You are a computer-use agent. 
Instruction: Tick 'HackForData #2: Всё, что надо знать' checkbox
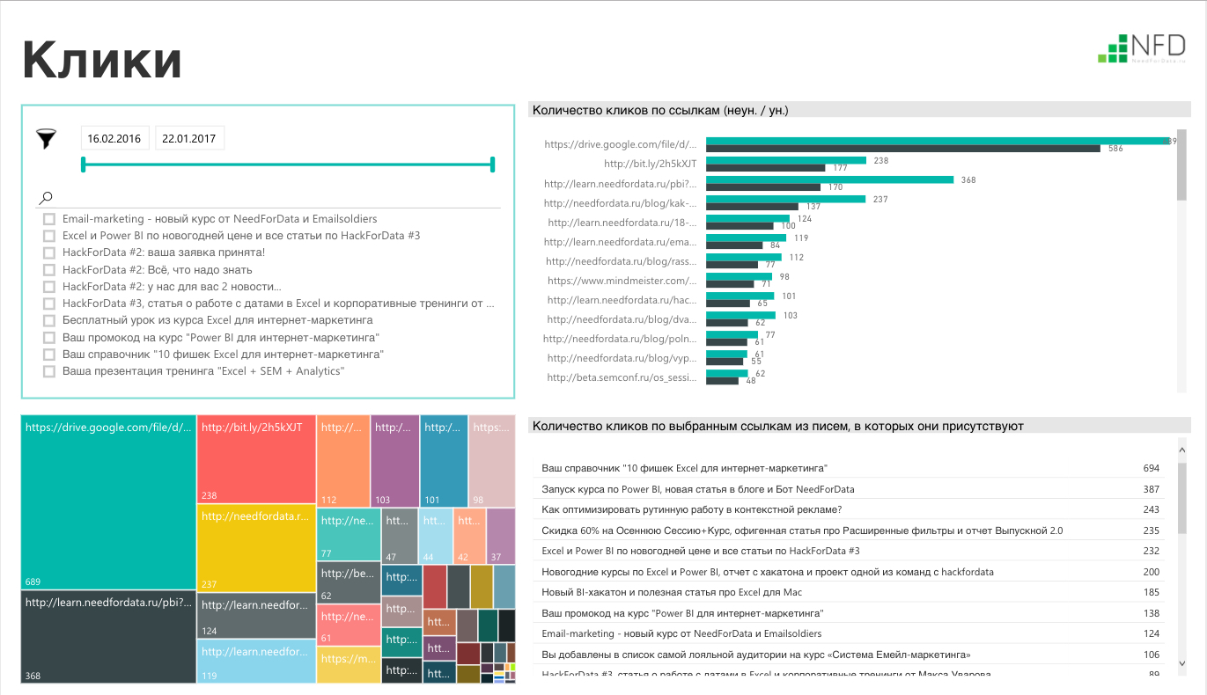[x=49, y=270]
